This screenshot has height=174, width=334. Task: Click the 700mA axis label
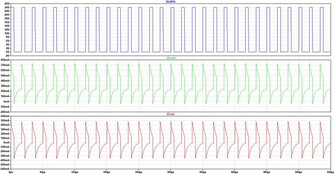click(x=5, y=65)
